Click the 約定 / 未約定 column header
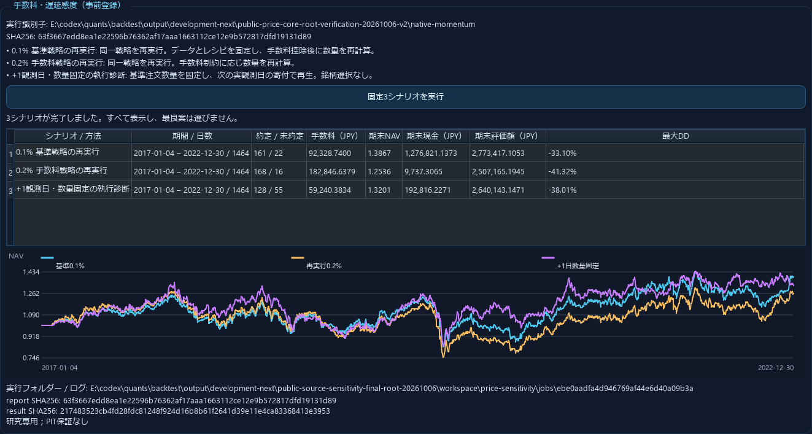Image resolution: width=812 pixels, height=434 pixels. point(279,136)
